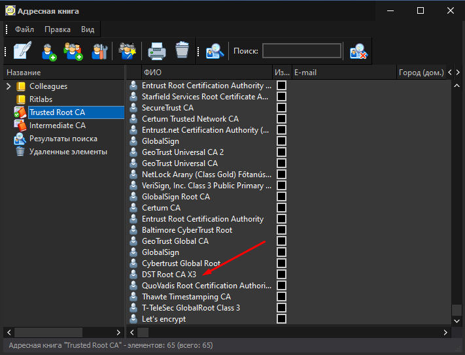
Task: Click the add new contact icon
Action: 48,51
